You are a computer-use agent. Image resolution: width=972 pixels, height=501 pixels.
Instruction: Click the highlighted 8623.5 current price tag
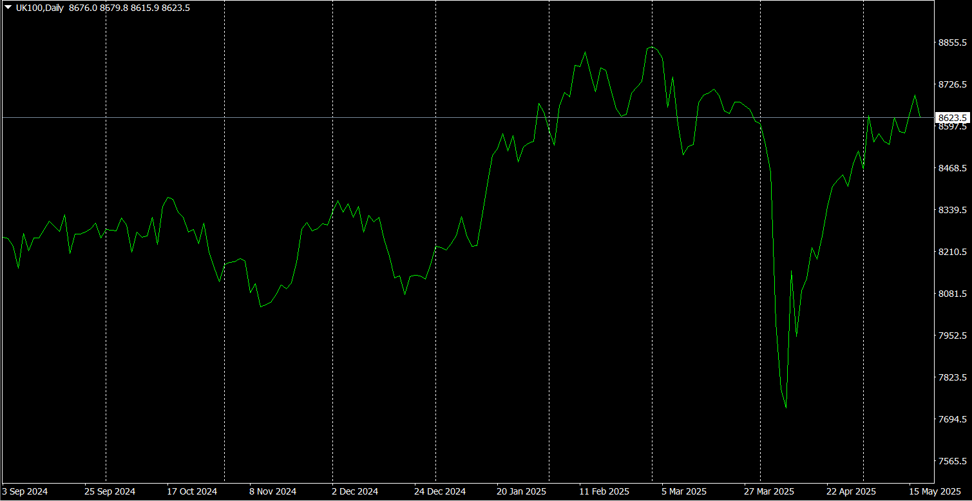(x=953, y=118)
